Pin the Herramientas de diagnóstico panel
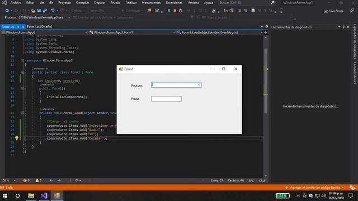The width and height of the screenshot is (358, 201). (x=343, y=27)
